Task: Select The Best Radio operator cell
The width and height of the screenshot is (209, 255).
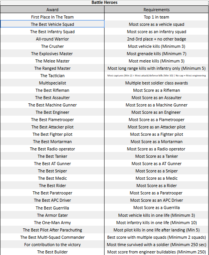Action: 52,149
